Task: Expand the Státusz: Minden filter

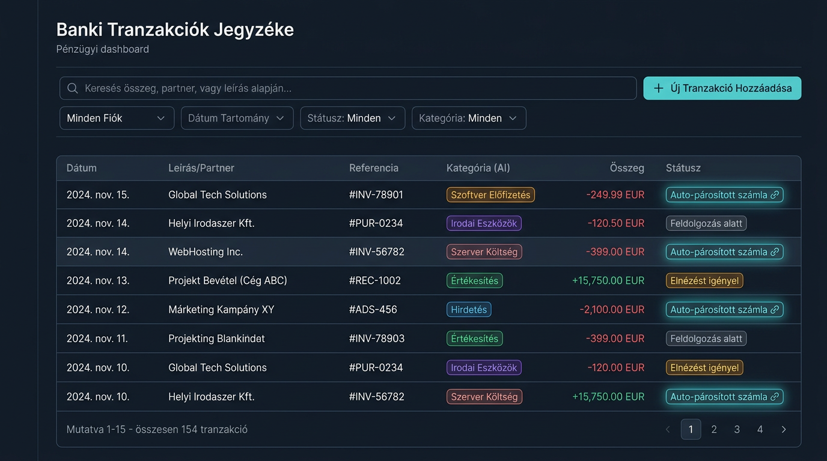Action: click(x=353, y=118)
